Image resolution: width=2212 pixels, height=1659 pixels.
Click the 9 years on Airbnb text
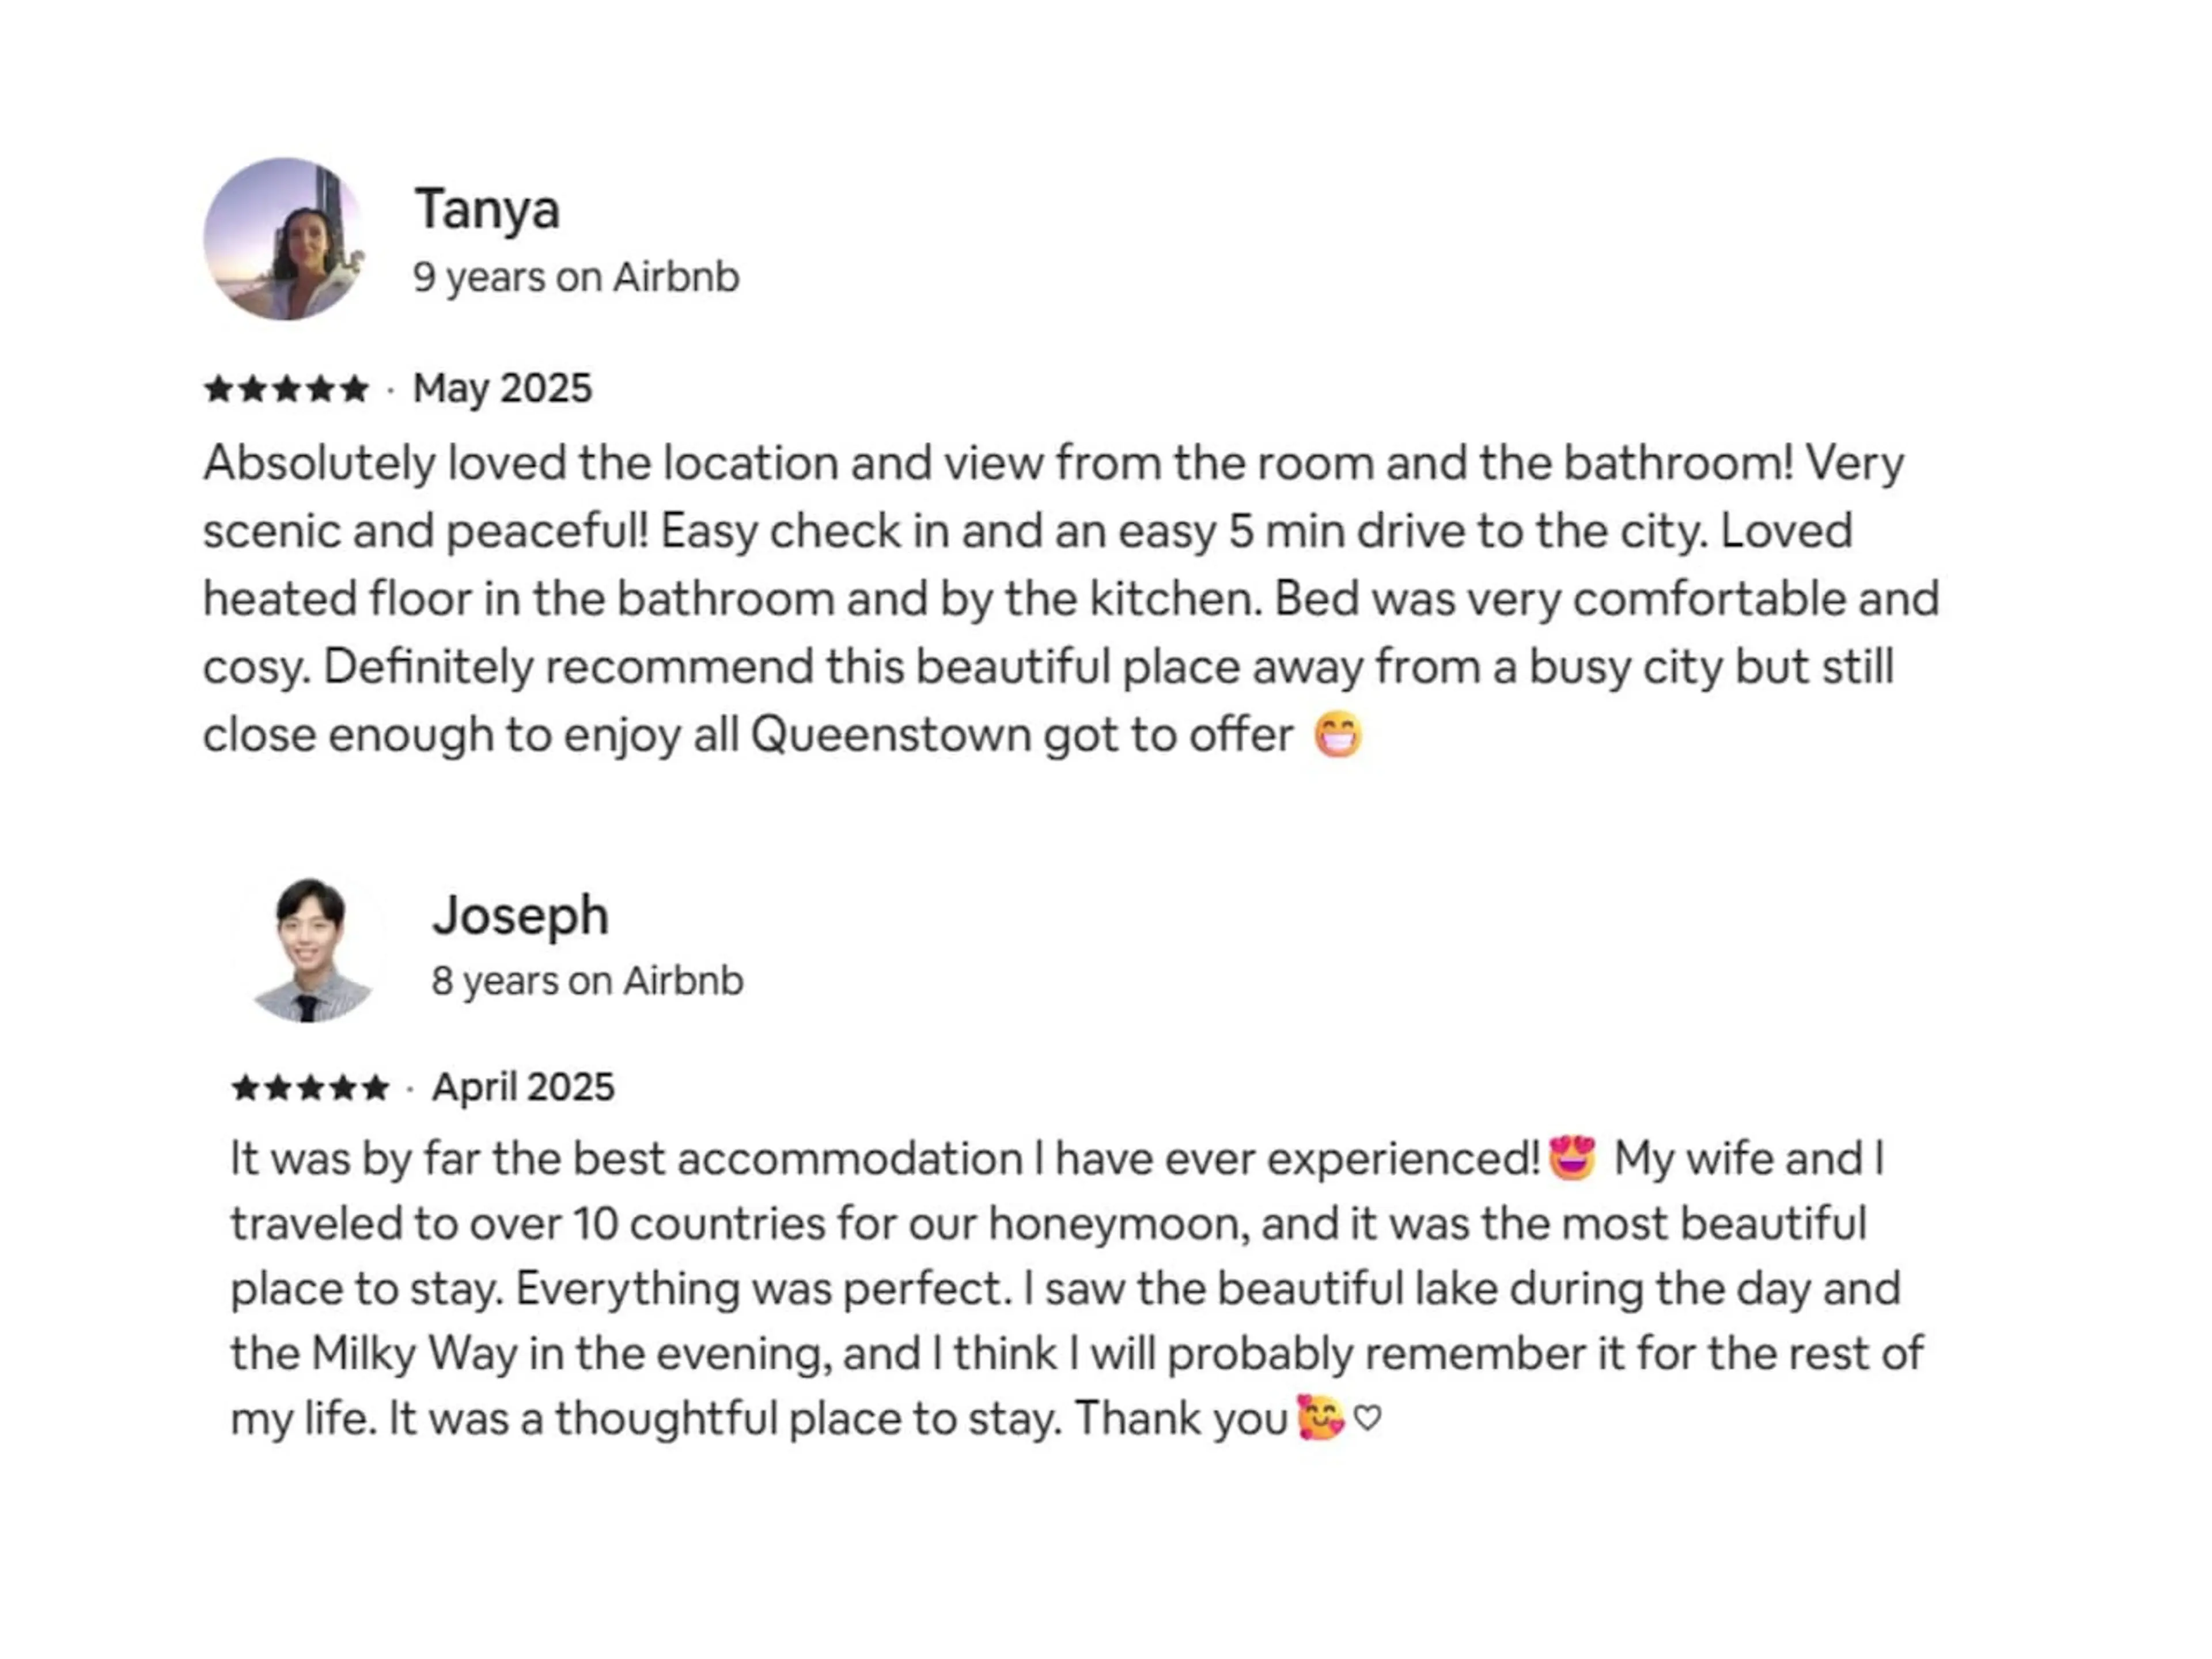pos(576,277)
